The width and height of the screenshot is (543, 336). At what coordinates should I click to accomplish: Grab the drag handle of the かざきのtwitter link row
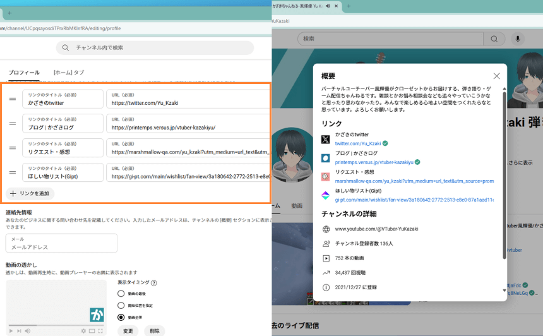[13, 99]
